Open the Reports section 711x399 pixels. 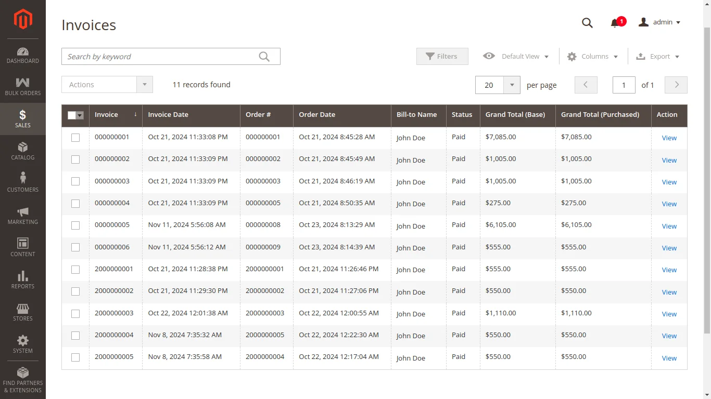tap(22, 281)
